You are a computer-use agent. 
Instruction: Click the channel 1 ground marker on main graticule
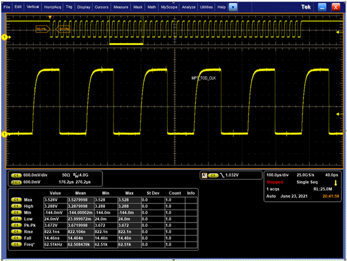(5, 134)
